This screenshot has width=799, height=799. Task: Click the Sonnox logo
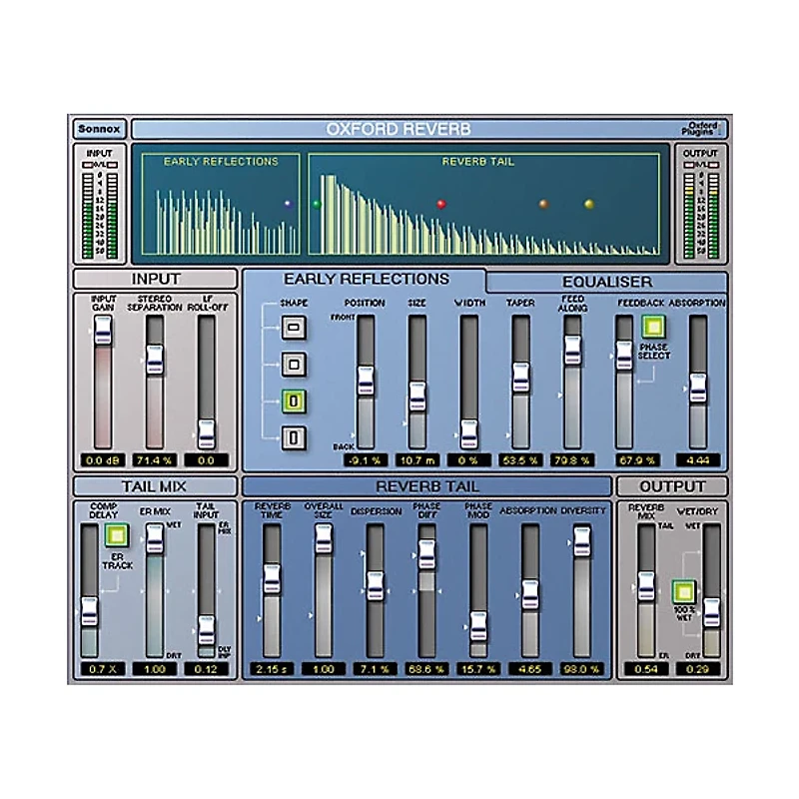point(102,128)
